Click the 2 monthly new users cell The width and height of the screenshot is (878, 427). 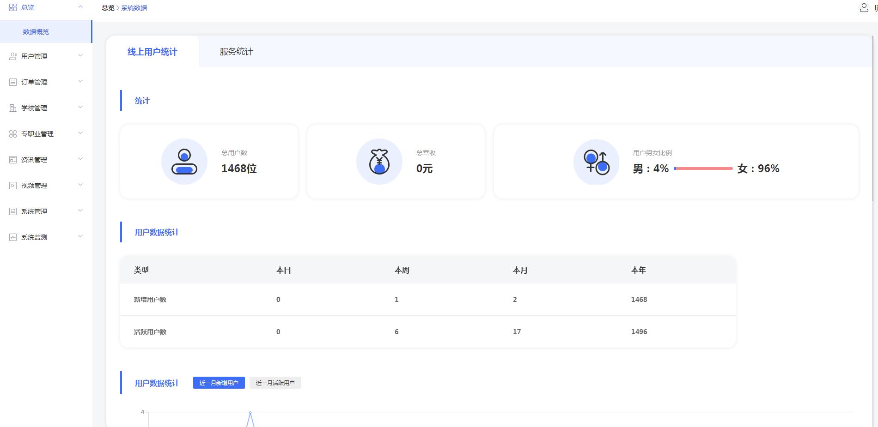point(515,300)
